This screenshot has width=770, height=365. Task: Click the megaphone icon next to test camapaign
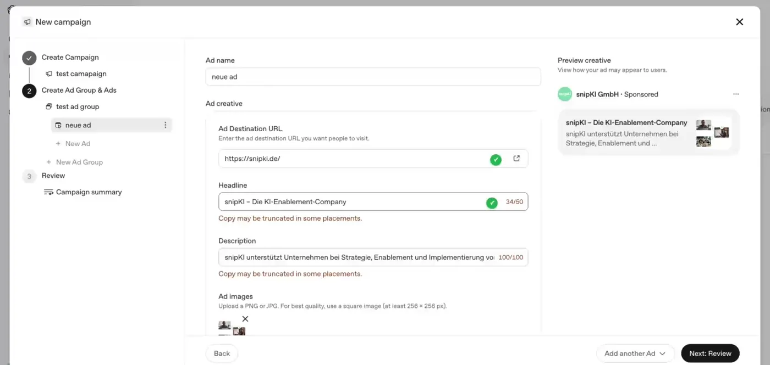pyautogui.click(x=49, y=74)
